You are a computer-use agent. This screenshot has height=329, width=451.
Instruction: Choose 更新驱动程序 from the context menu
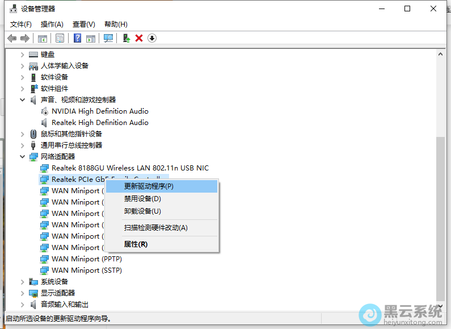(x=149, y=186)
